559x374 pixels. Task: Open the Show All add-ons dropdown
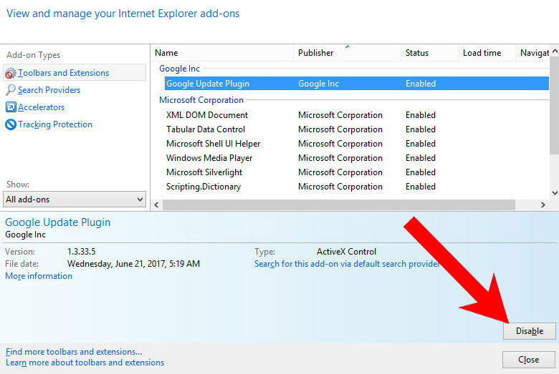tap(75, 200)
